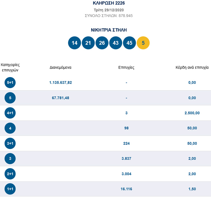Click the 3+1 category badge
This screenshot has width=211, height=197.
tap(10, 143)
